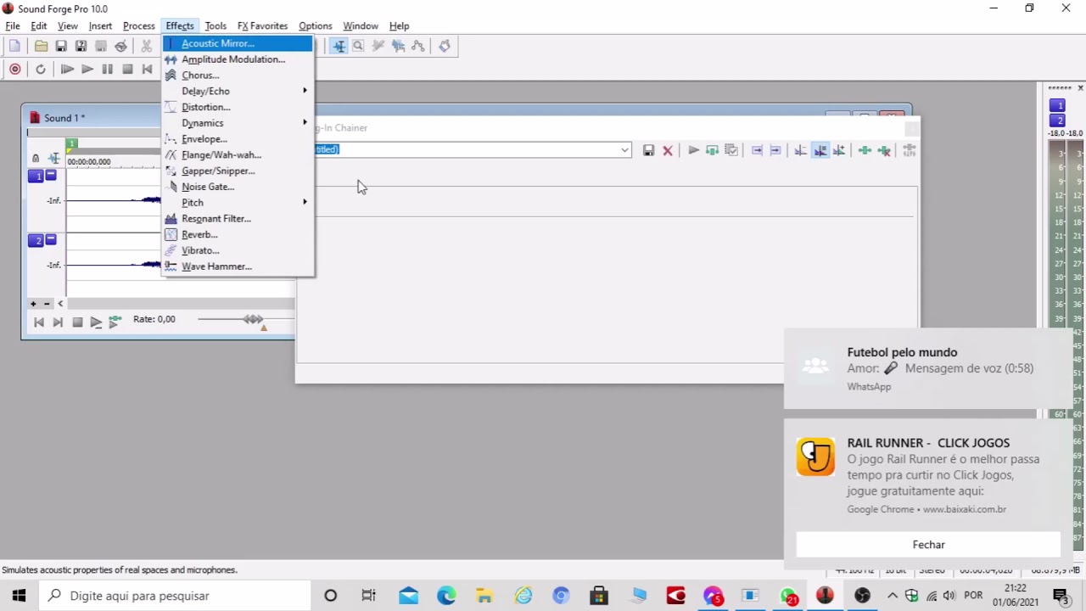Expand Delay/Echo submenu
The height and width of the screenshot is (611, 1086).
pyautogui.click(x=238, y=91)
